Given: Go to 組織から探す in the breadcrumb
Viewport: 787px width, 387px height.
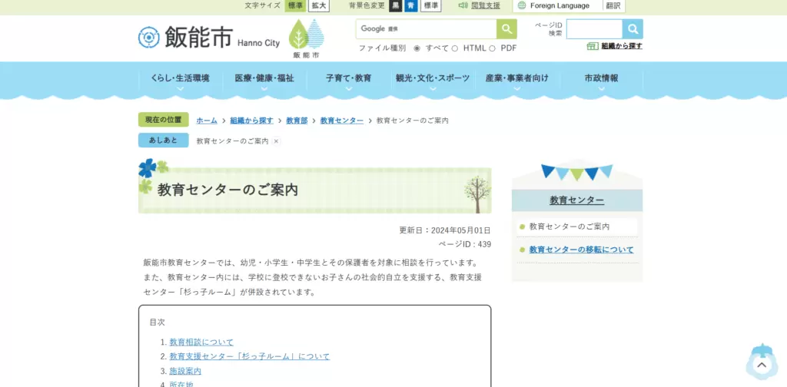Looking at the screenshot, I should click(x=251, y=121).
